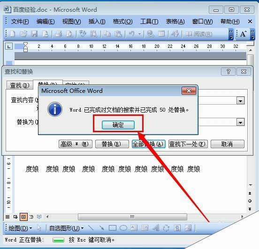This screenshot has height=249, width=259.
Task: Open Standard toolbar options chevron
Action: pos(231,34)
